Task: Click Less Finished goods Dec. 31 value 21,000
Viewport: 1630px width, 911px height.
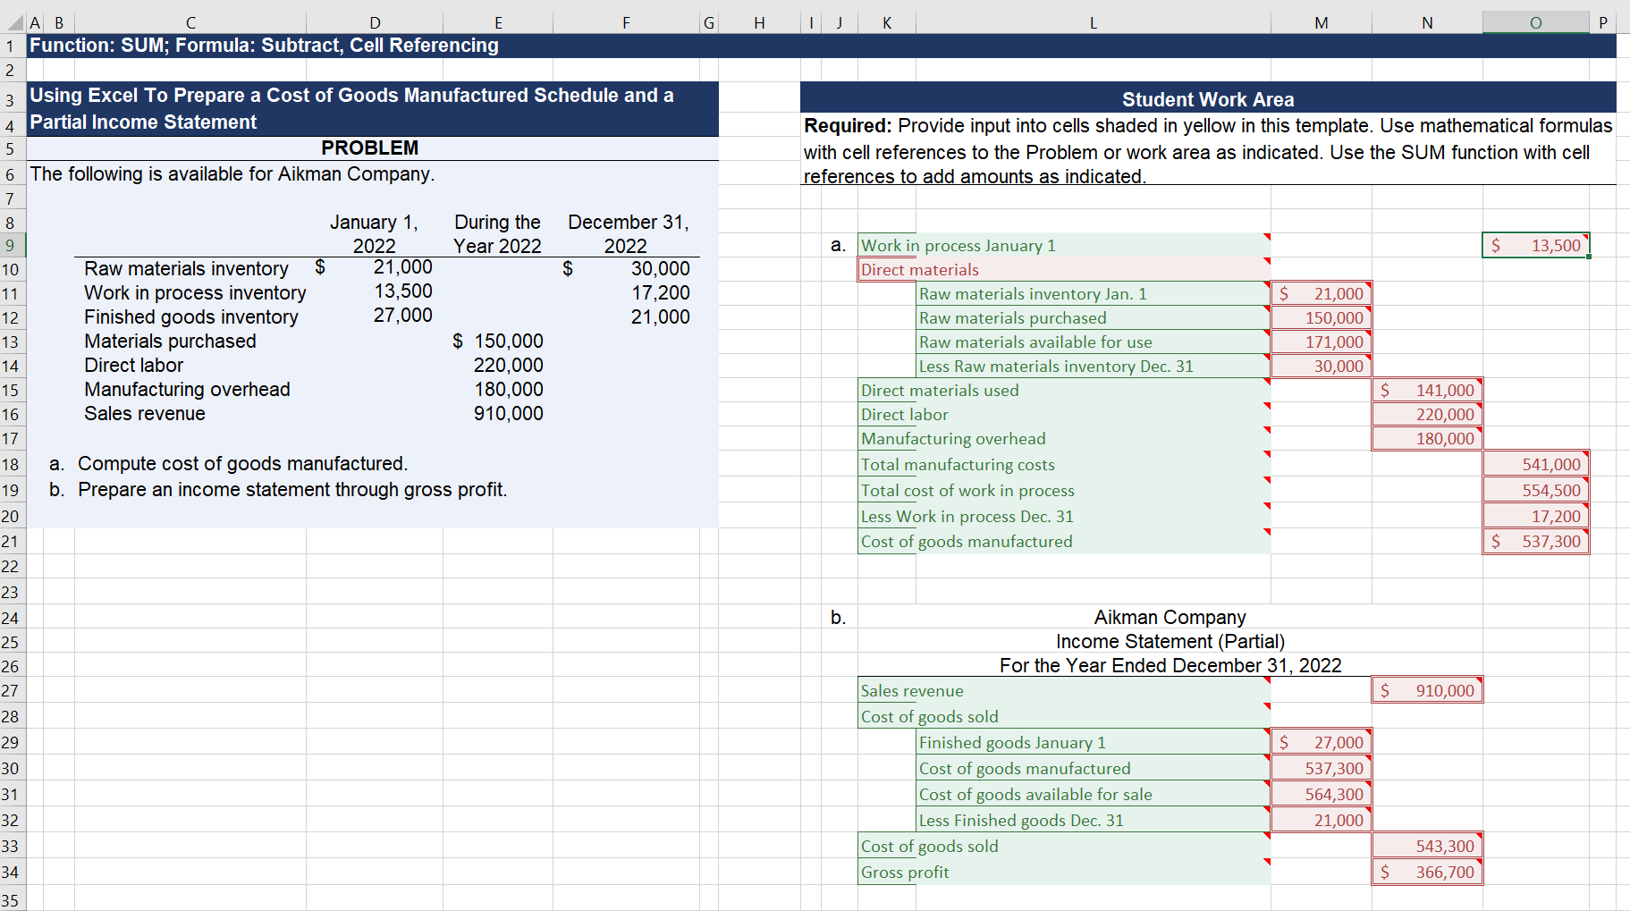Action: [1321, 820]
